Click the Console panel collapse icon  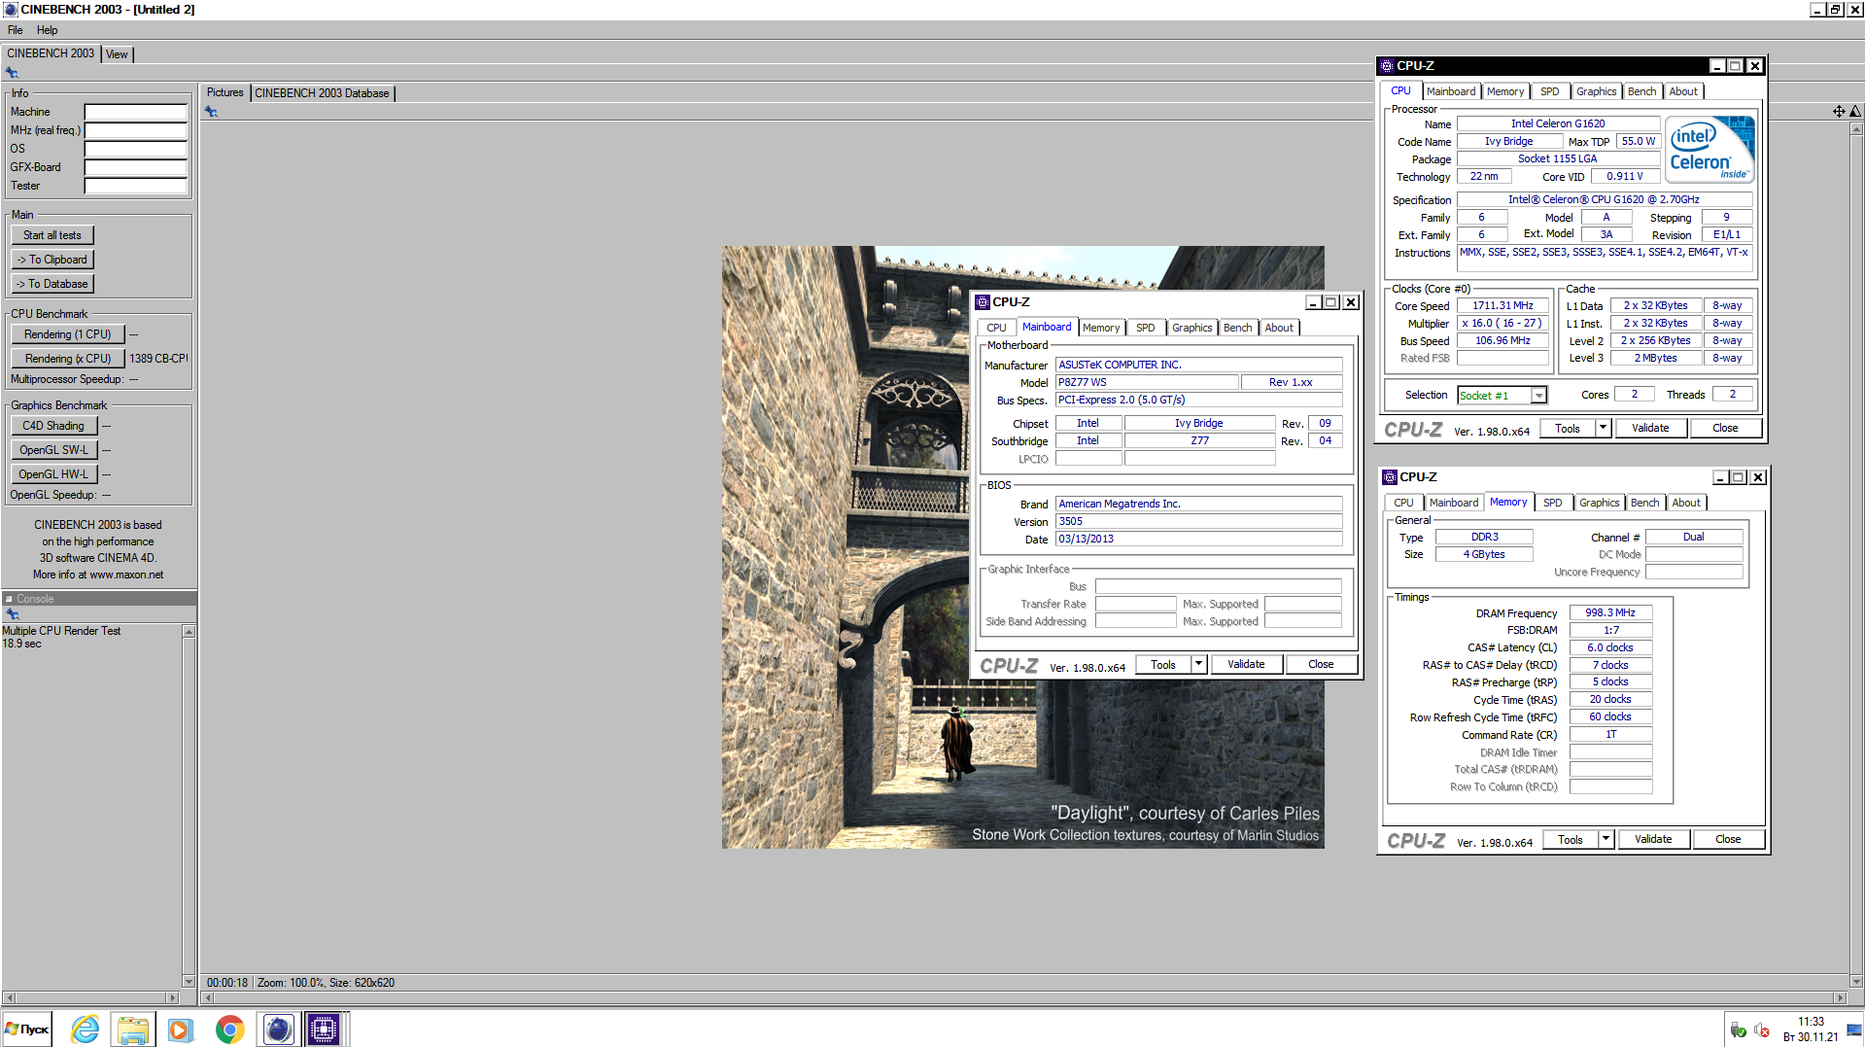(9, 599)
